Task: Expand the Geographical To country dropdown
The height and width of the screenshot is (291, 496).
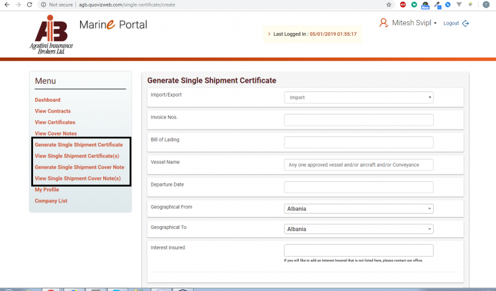Action: [358, 229]
